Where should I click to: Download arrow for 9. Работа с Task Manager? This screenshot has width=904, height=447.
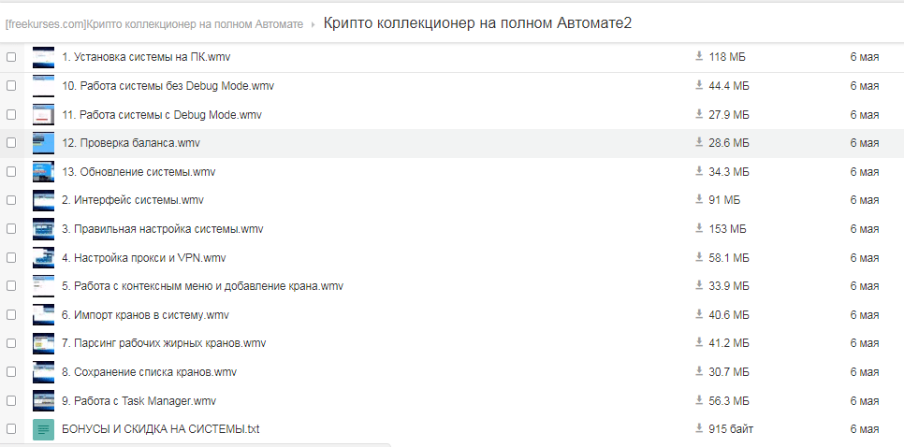[x=698, y=401]
